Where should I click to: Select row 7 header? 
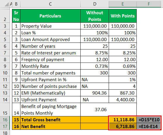pyautogui.click(x=5, y=53)
